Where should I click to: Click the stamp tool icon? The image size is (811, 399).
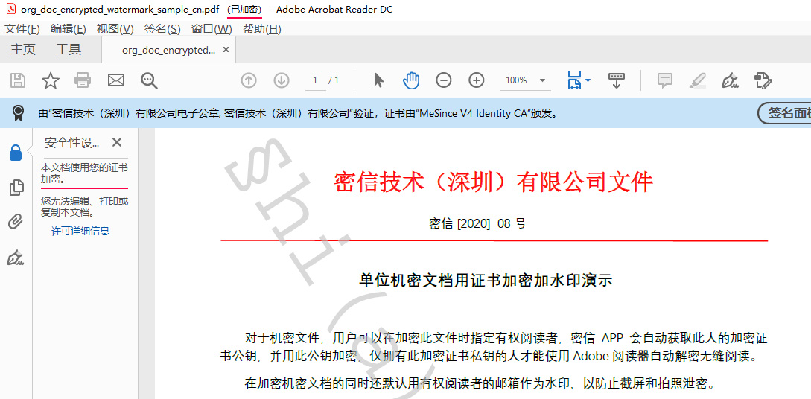(763, 80)
